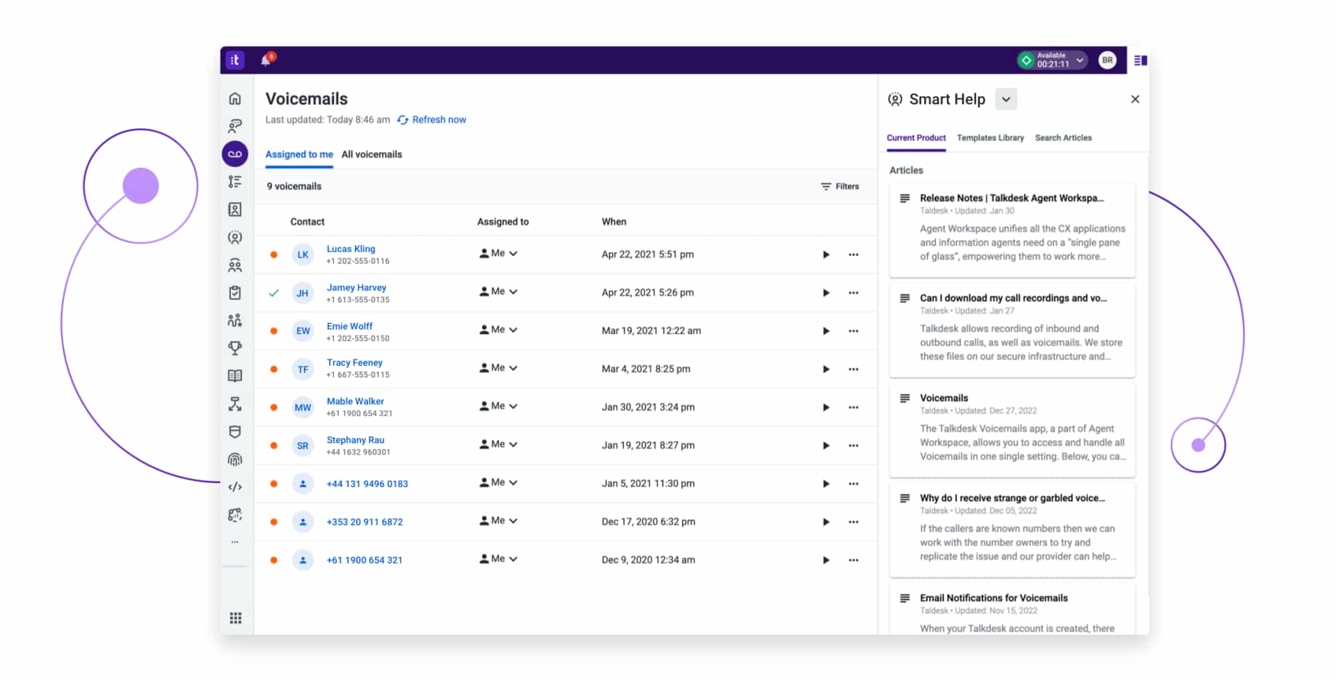This screenshot has width=1336, height=680.
Task: Toggle the green check on Jamey Harvey's voicemail
Action: [273, 292]
